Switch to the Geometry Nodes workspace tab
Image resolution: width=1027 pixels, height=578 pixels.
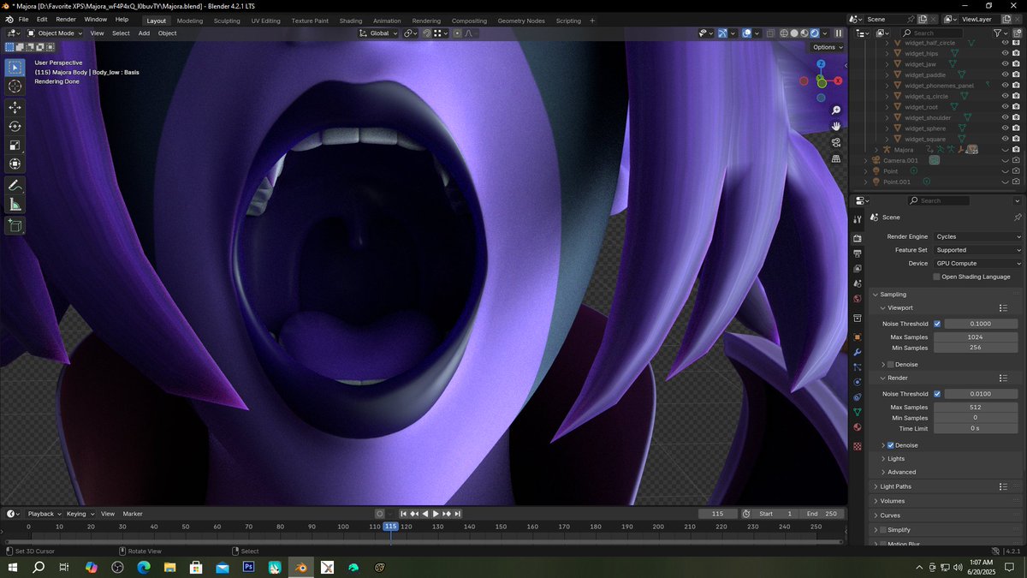(x=521, y=21)
